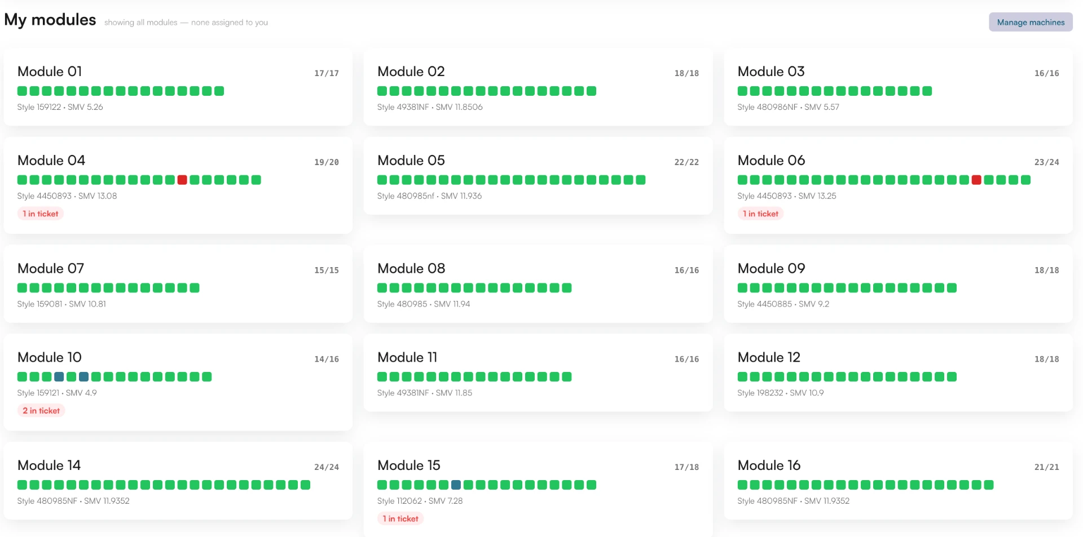
Task: Open the Module 08 card title
Action: pos(411,269)
